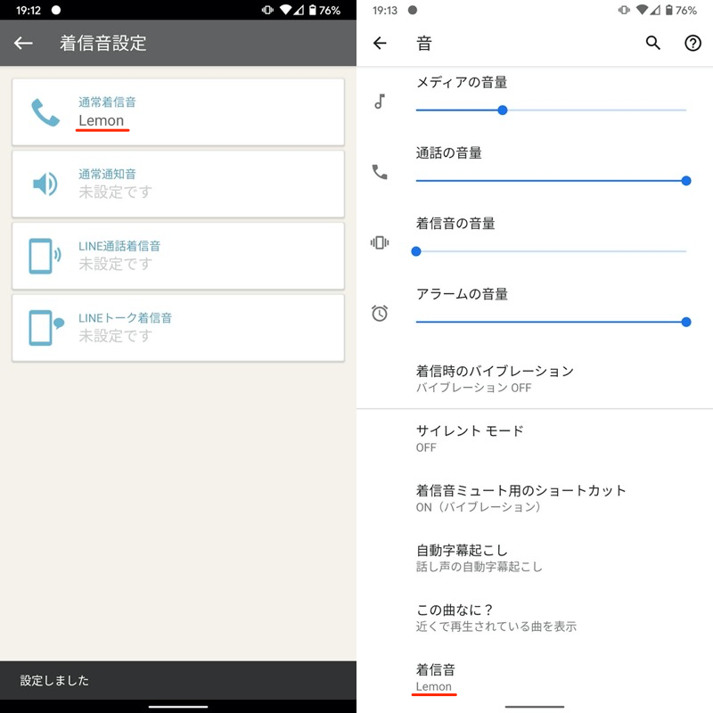Tap back arrow in 着信音設定 header
The width and height of the screenshot is (713, 713).
pos(24,43)
